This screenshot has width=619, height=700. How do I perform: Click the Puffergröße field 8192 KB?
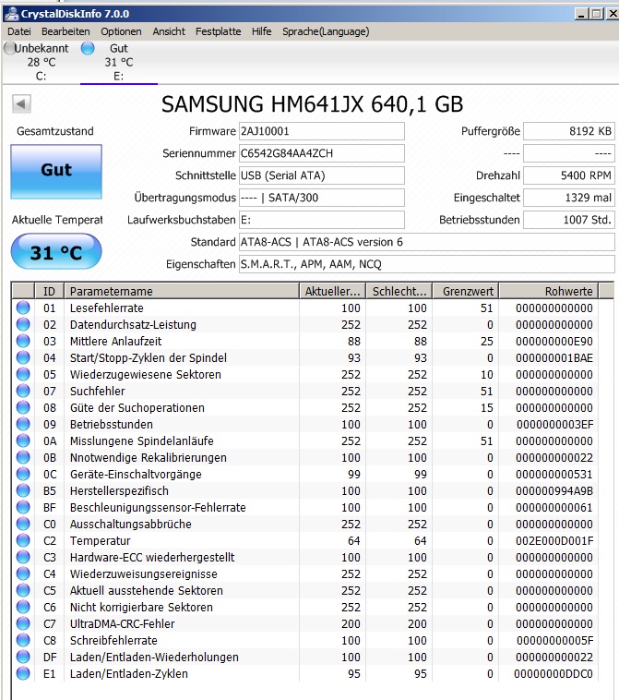(569, 131)
